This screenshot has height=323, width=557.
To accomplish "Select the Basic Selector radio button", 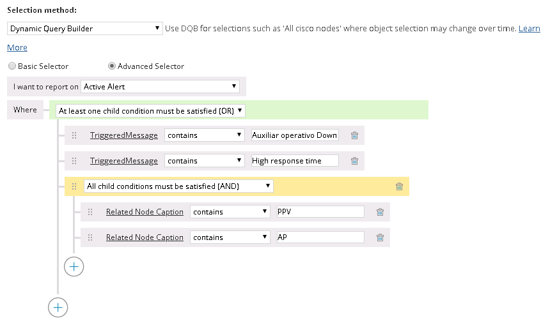I will coord(12,66).
